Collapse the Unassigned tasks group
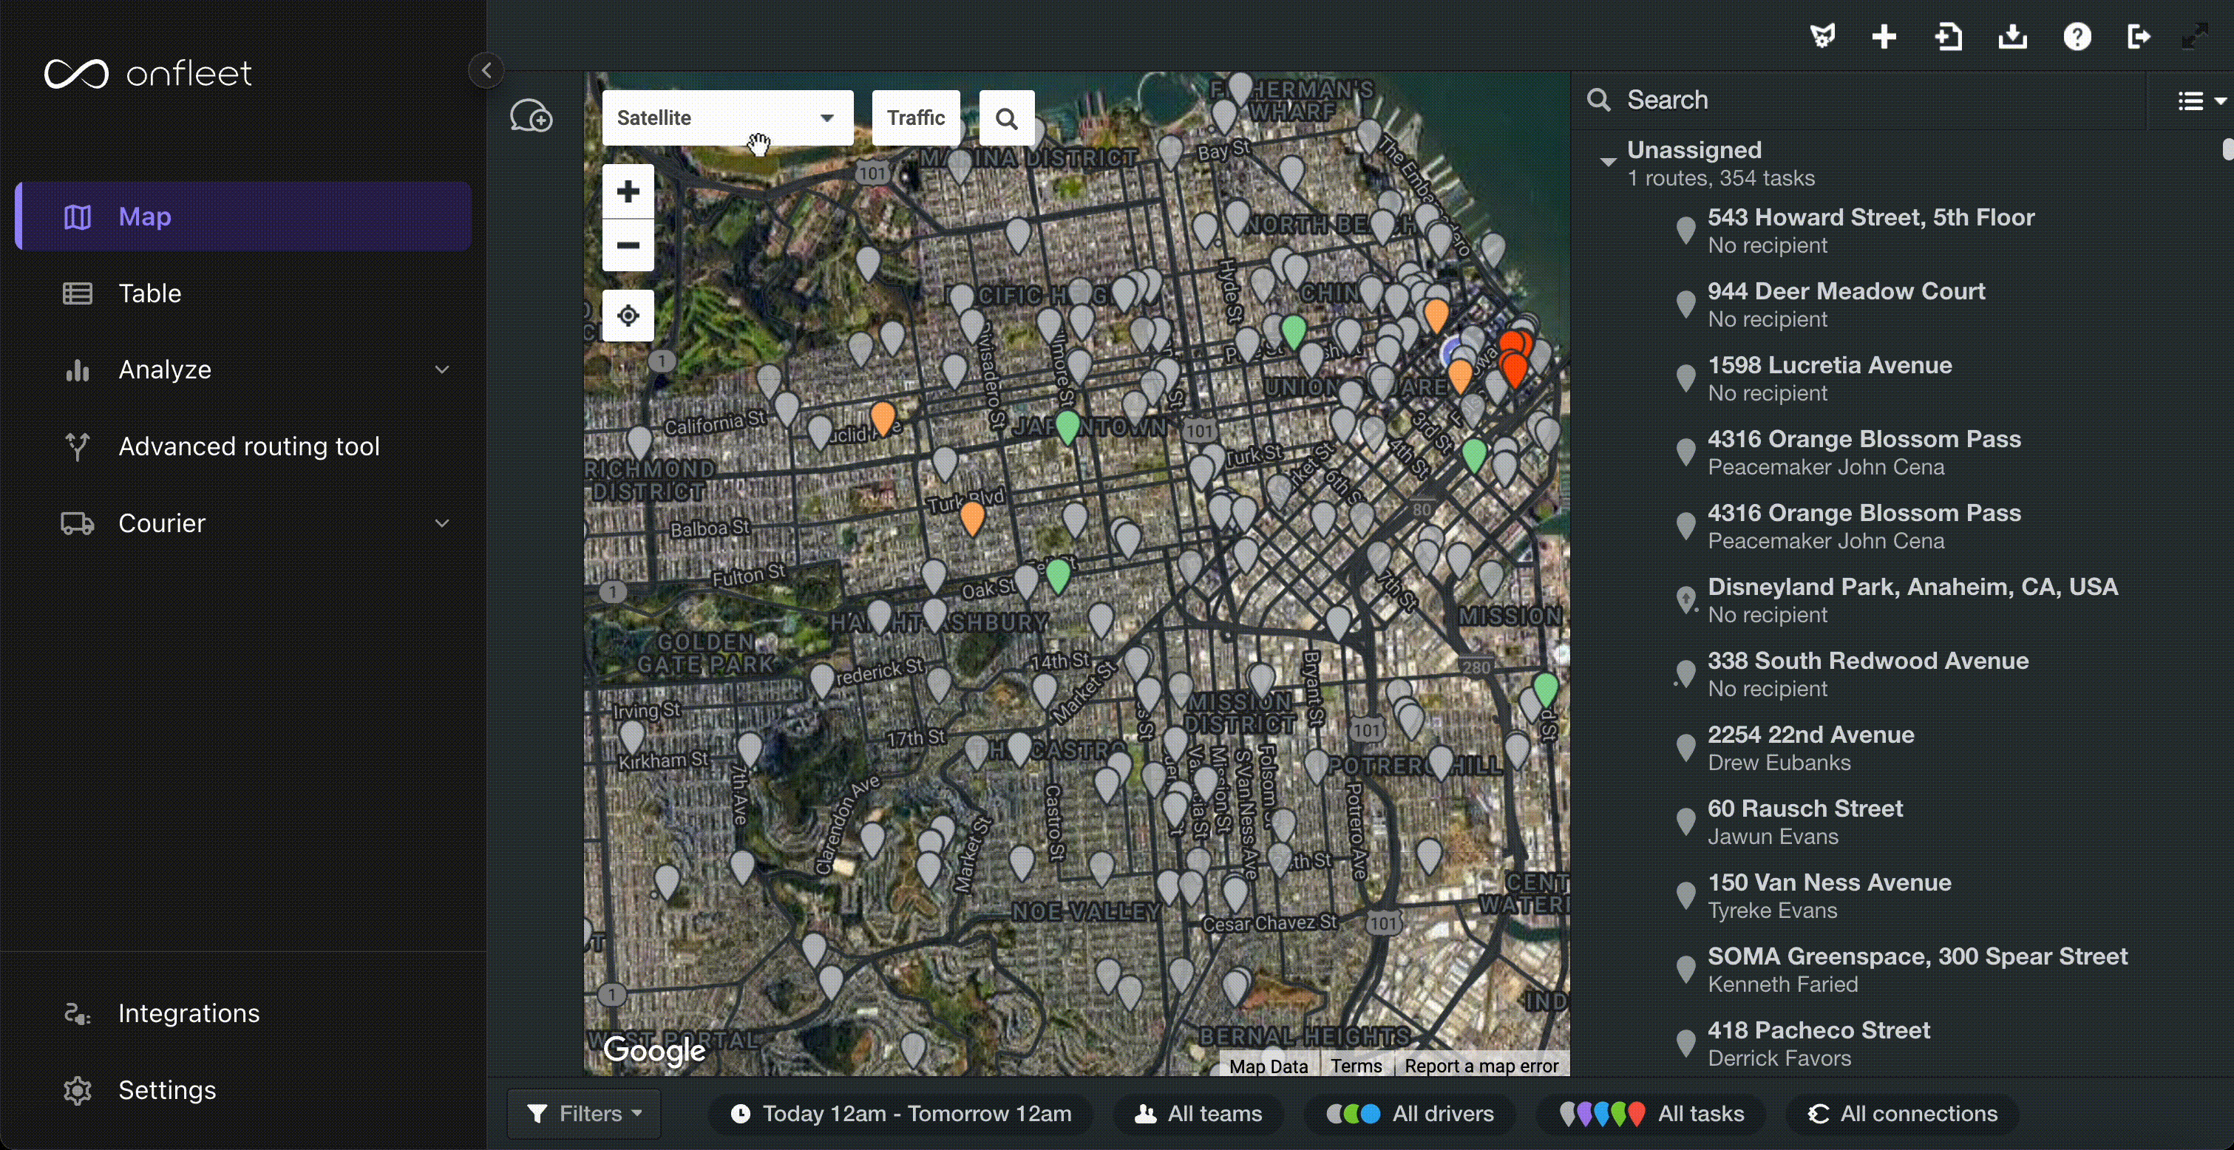This screenshot has height=1150, width=2234. (x=1608, y=162)
